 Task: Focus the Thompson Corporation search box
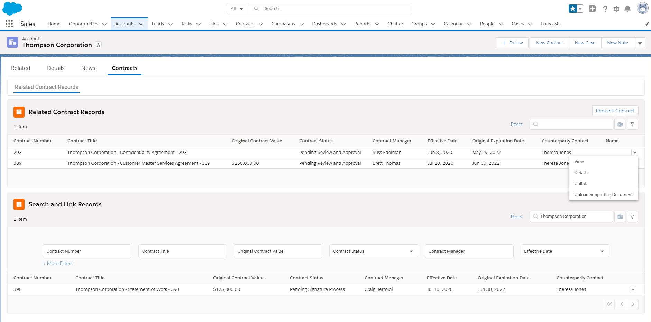(x=571, y=217)
